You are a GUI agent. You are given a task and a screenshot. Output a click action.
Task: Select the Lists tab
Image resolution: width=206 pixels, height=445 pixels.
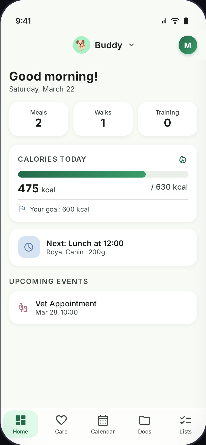[185, 424]
